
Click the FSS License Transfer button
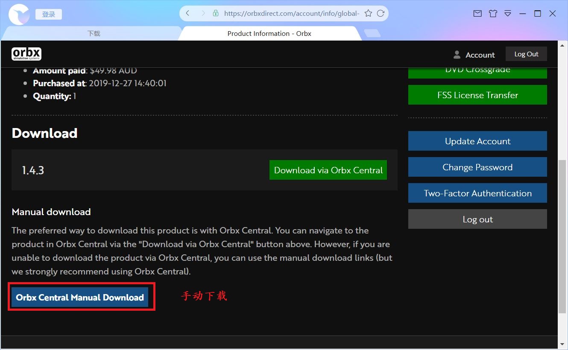click(477, 95)
